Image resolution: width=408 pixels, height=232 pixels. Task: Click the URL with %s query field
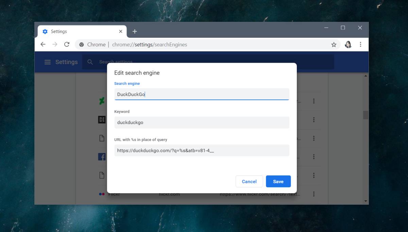pos(202,150)
